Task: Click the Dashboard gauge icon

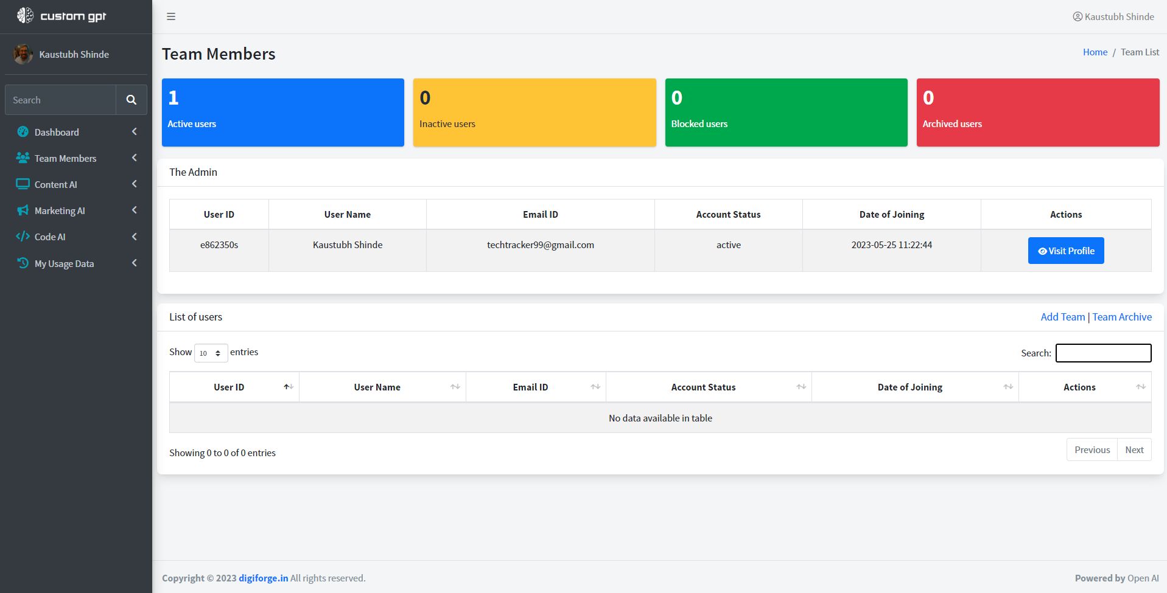Action: click(x=23, y=132)
